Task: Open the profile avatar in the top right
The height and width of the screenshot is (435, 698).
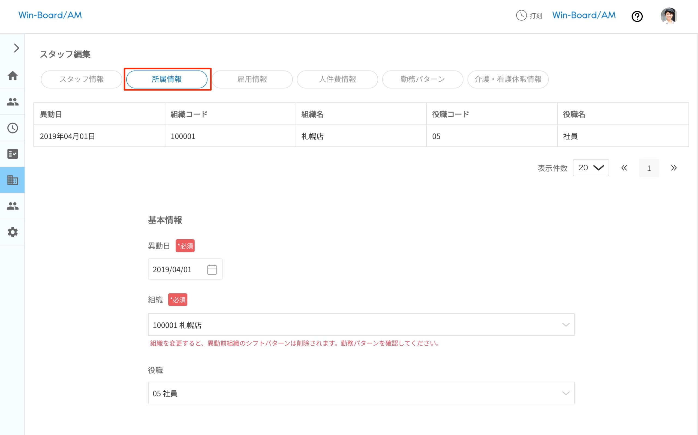Action: coord(669,16)
